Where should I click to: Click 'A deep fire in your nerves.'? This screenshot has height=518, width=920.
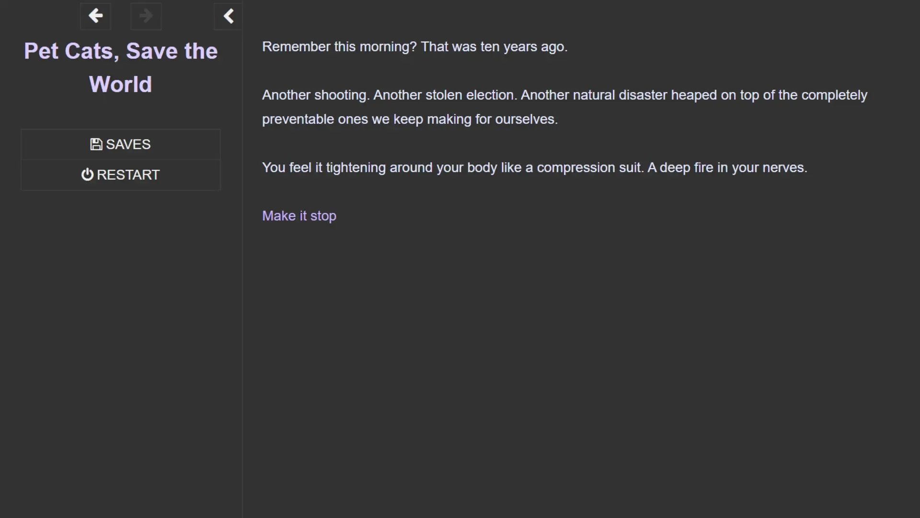point(727,167)
